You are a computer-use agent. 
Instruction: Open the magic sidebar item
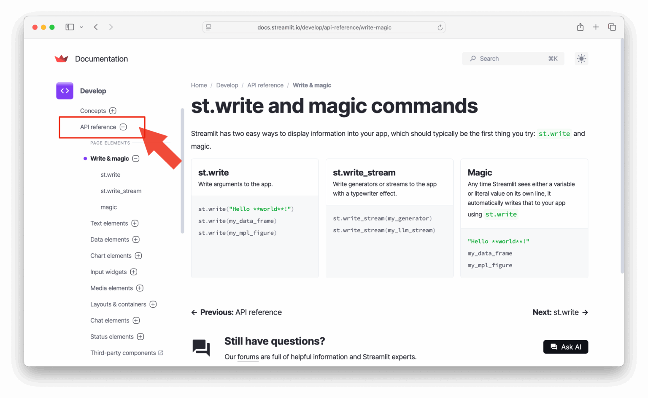point(108,207)
